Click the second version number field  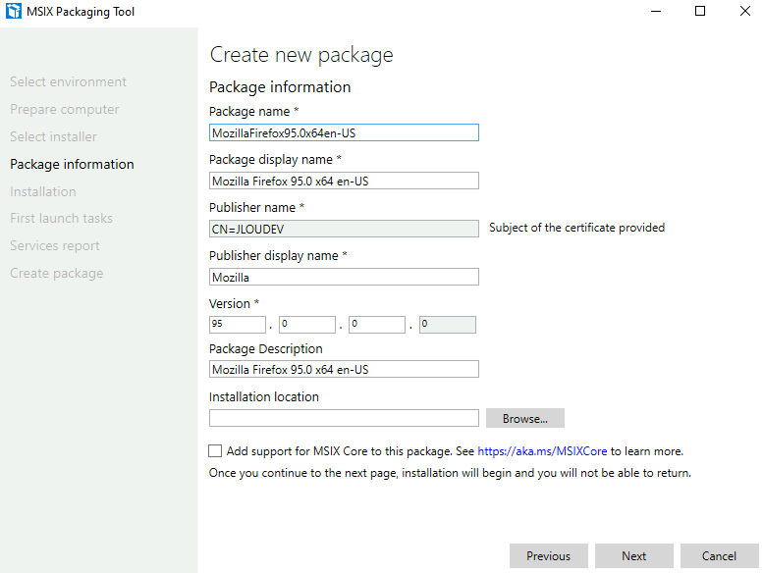pos(307,324)
